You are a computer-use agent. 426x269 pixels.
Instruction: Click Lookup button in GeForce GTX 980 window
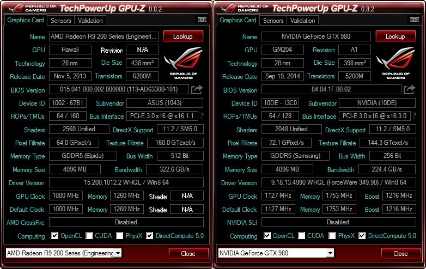[x=395, y=36]
